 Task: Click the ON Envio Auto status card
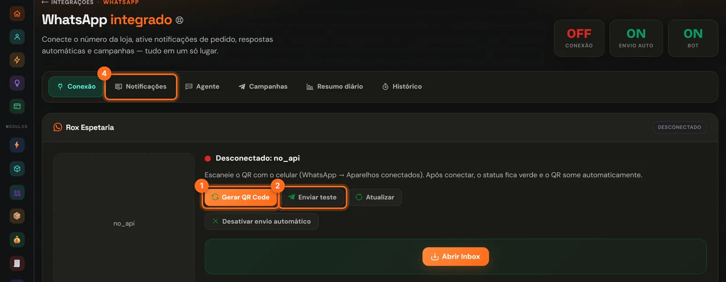pyautogui.click(x=636, y=38)
